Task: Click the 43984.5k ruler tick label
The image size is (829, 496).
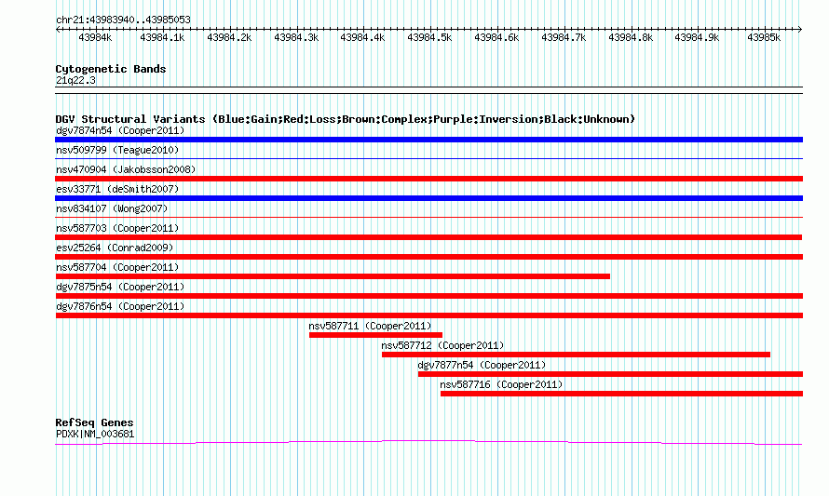Action: point(429,37)
